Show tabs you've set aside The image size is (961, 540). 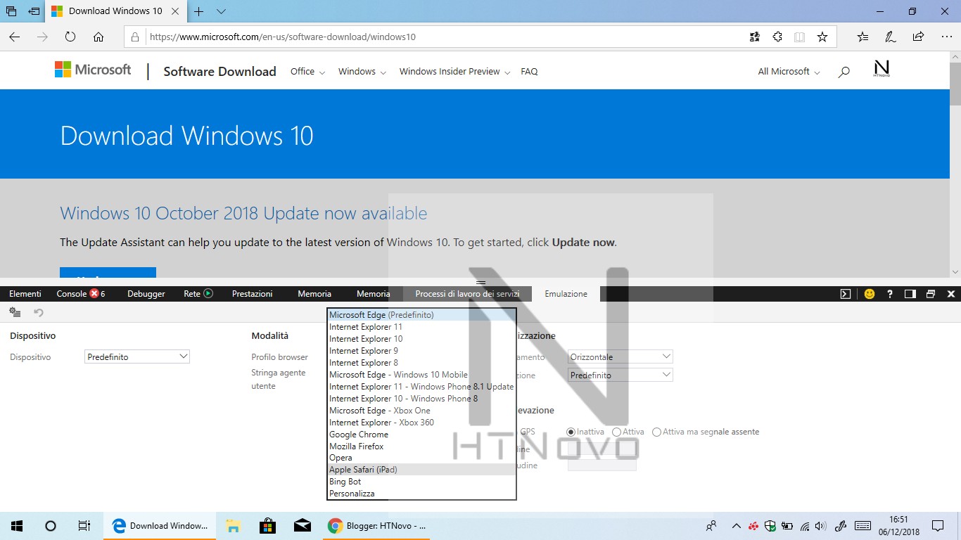tap(11, 11)
